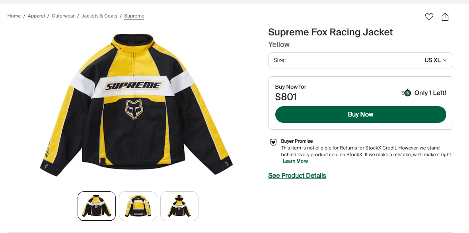Open the Jackets & Coats breadcrumb
Viewport: 469px width, 233px height.
(x=99, y=16)
